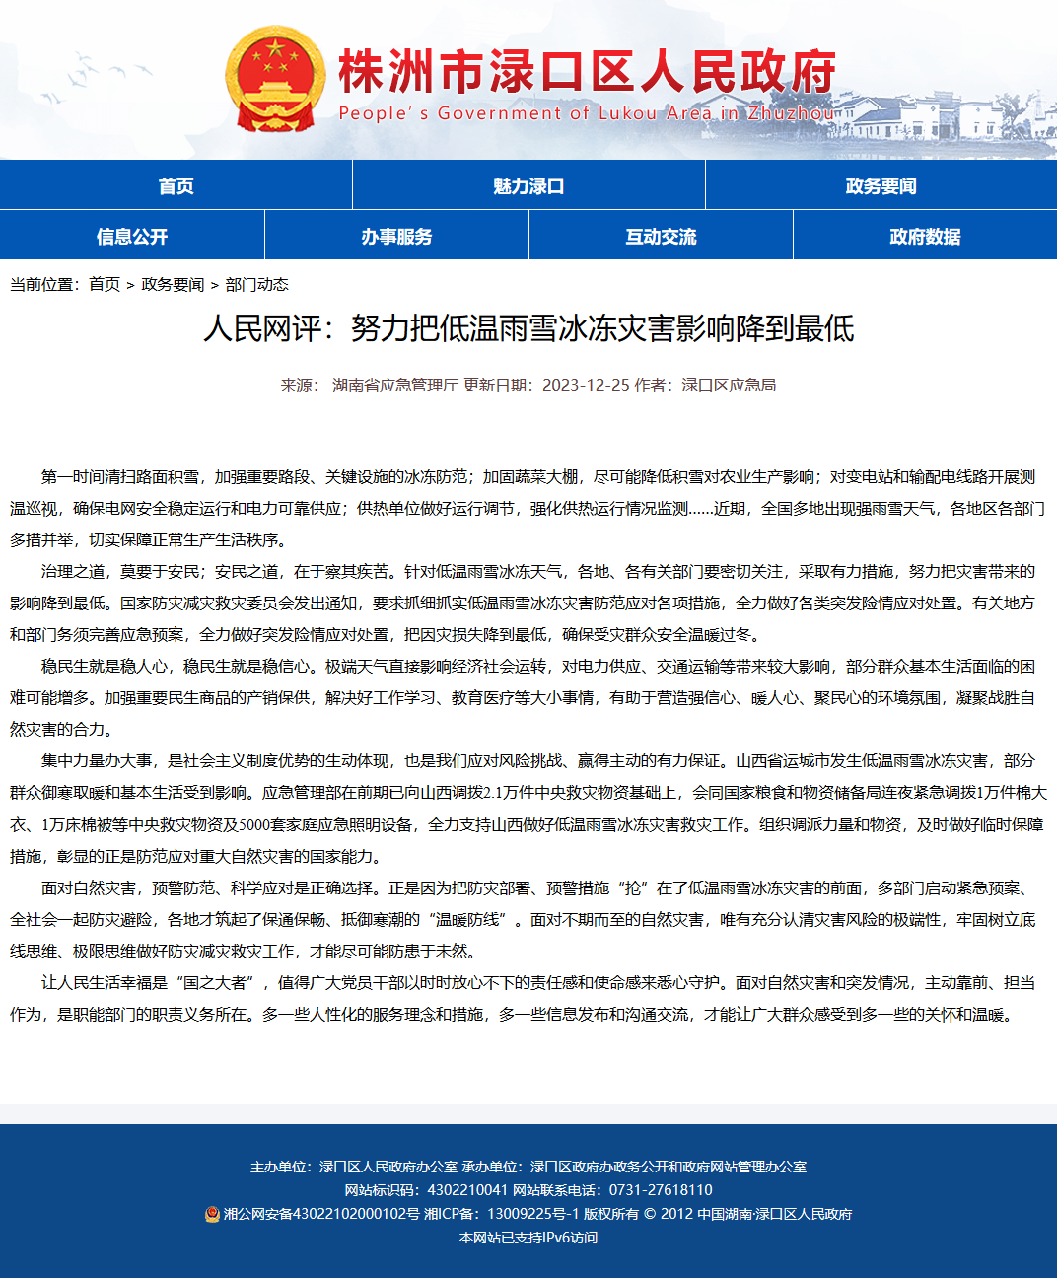Viewport: 1057px width, 1278px height.
Task: Open the 湘ICP备 13009225号-1 link
Action: point(502,1214)
